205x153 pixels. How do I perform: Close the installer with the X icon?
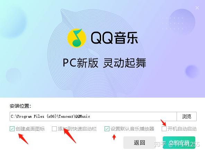197,8
